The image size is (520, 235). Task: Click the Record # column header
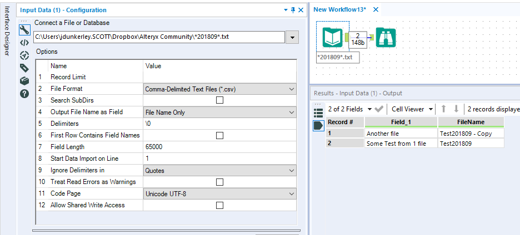click(x=345, y=122)
